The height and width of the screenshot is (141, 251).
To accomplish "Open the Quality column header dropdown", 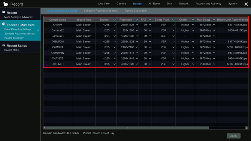I will [x=193, y=20].
